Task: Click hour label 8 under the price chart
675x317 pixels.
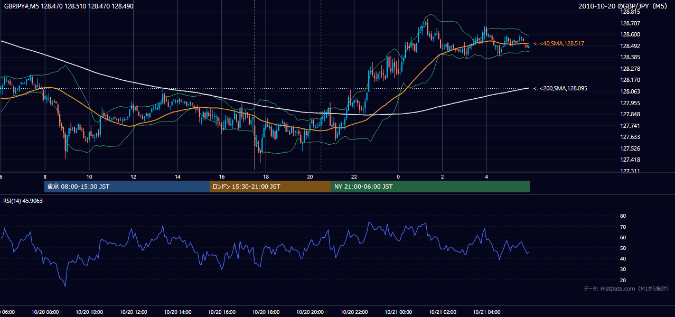Action: pos(45,176)
